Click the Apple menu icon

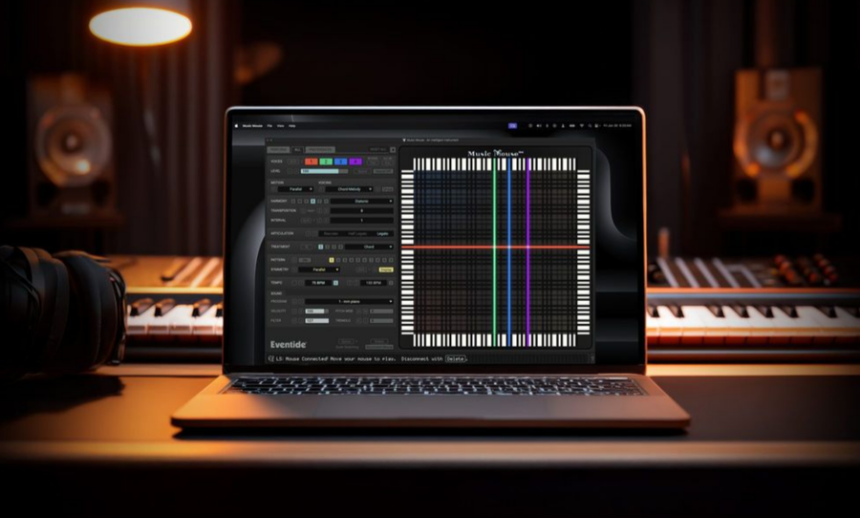(234, 125)
